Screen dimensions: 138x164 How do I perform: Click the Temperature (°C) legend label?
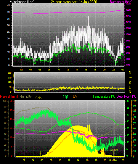104,97
